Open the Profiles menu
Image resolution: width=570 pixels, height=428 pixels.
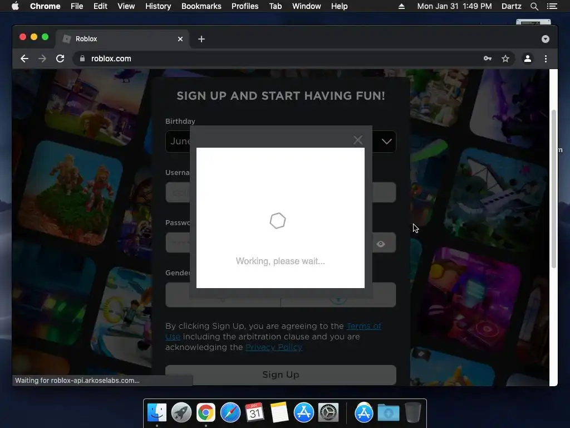(245, 6)
